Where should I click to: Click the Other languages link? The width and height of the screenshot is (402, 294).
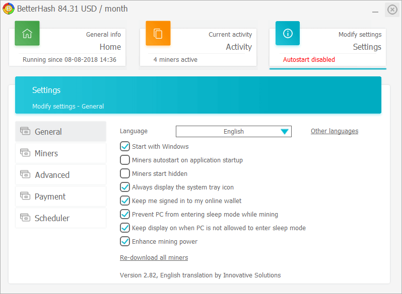click(334, 131)
